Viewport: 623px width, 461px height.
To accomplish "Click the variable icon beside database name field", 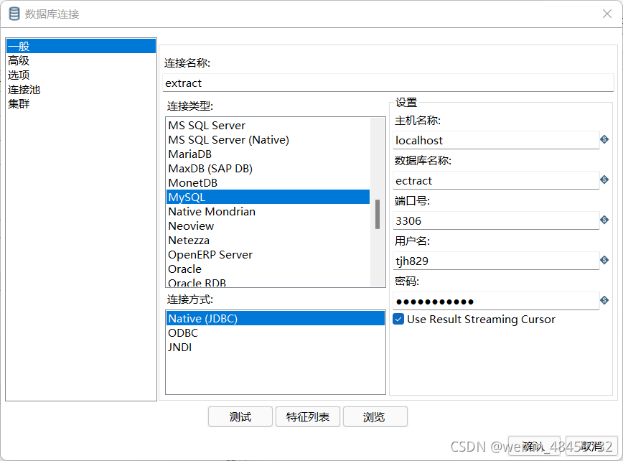I will 604,180.
